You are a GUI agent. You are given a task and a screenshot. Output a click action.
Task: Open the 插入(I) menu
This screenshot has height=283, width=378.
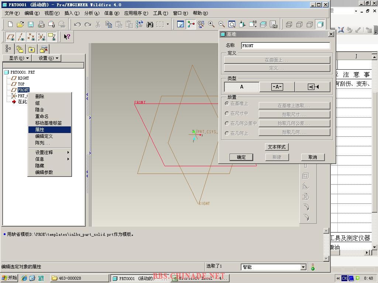72,13
